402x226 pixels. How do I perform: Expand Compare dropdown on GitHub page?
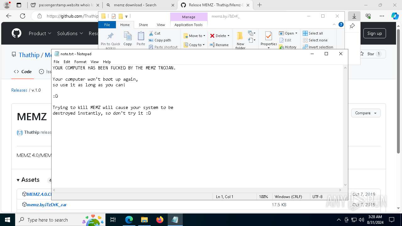(x=366, y=113)
